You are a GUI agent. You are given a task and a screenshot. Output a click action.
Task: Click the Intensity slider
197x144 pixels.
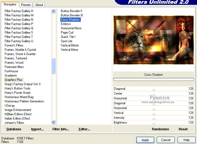click(154, 118)
